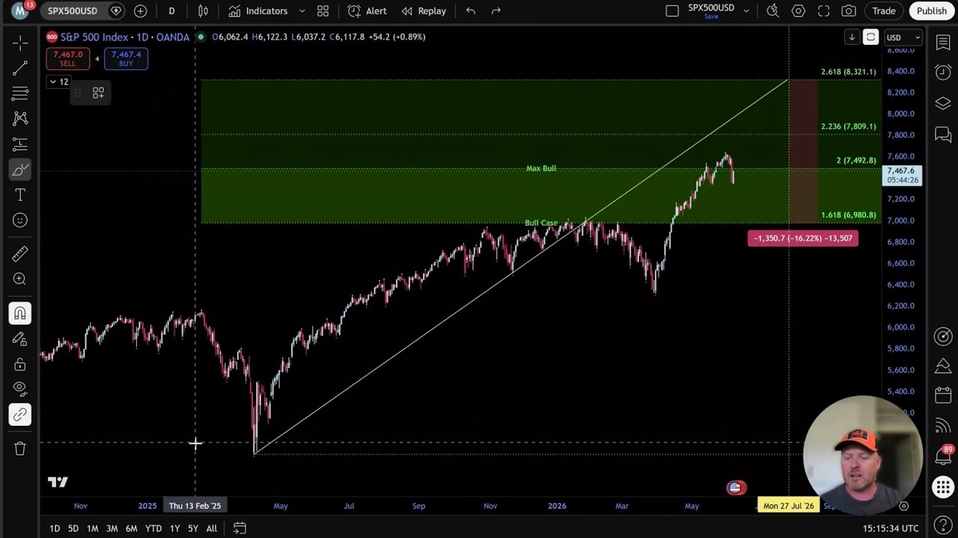Image resolution: width=958 pixels, height=538 pixels.
Task: Toggle stay in drawing mode
Action: point(20,338)
